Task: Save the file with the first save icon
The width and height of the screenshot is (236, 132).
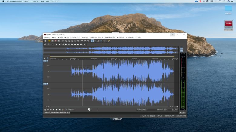Action: click(x=52, y=41)
